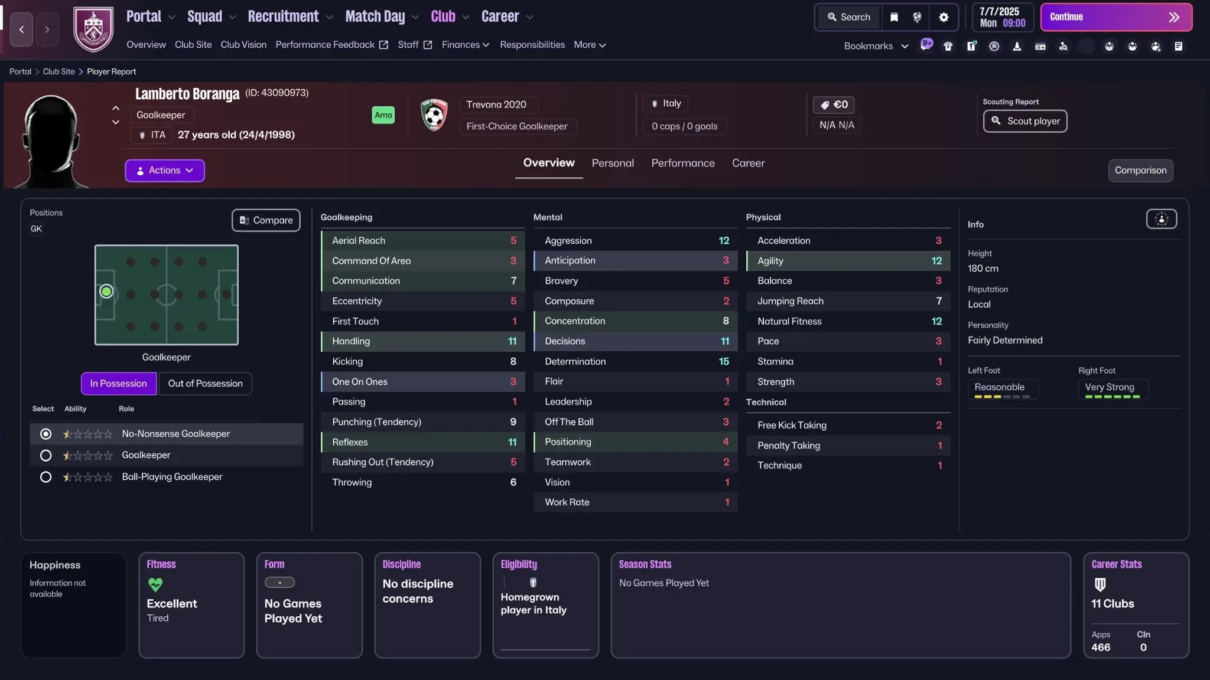This screenshot has height=680, width=1210.
Task: Open the settings gear icon near Search
Action: click(944, 17)
